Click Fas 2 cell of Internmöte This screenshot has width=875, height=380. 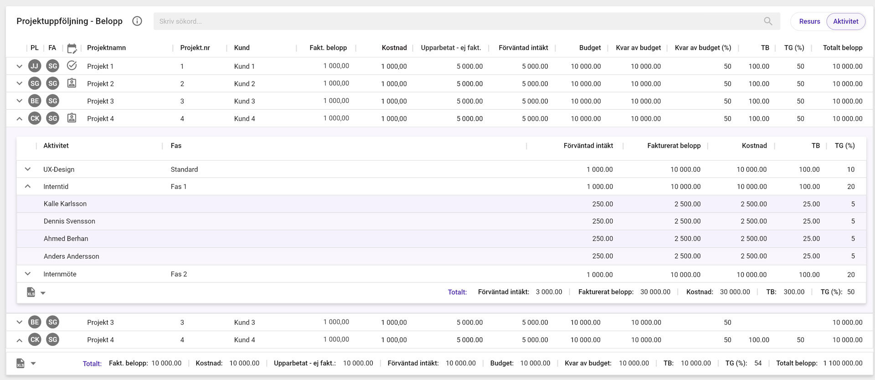point(179,274)
